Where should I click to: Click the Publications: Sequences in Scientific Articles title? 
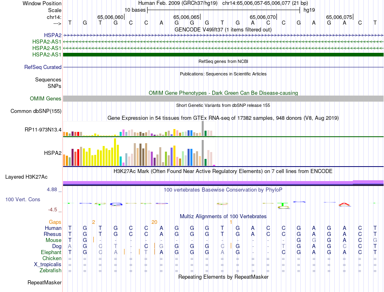tap(223, 74)
